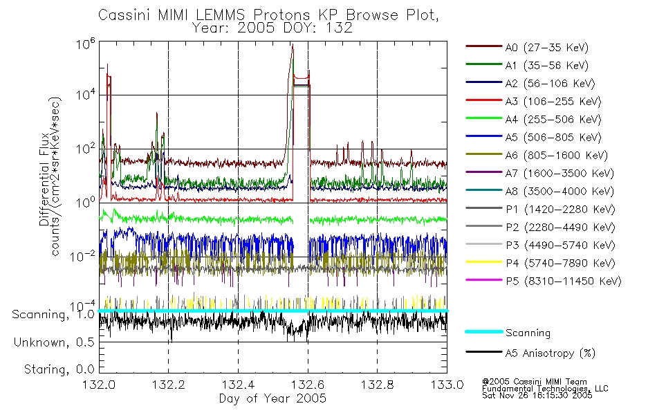Click the Scanning, 1.0 axis label
Screen dimensions: 657x415
[x=53, y=315]
